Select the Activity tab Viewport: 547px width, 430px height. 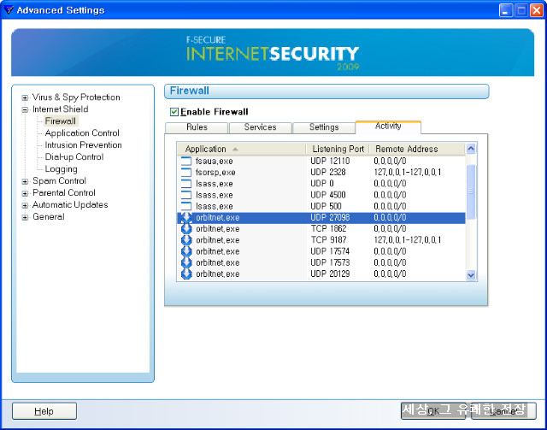tap(388, 127)
